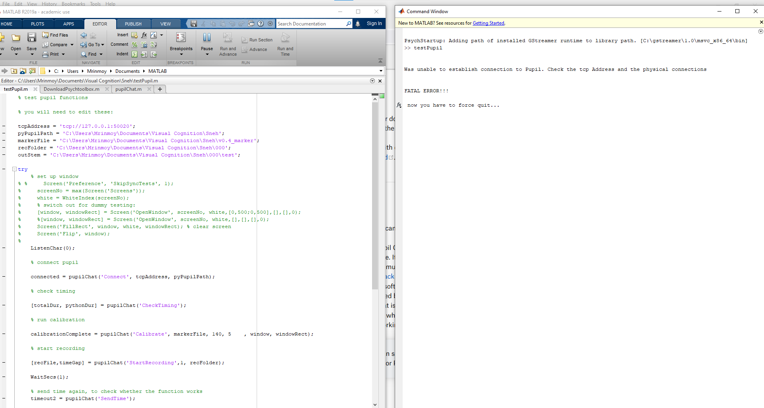
Task: Click the Find Files button
Action: [55, 35]
